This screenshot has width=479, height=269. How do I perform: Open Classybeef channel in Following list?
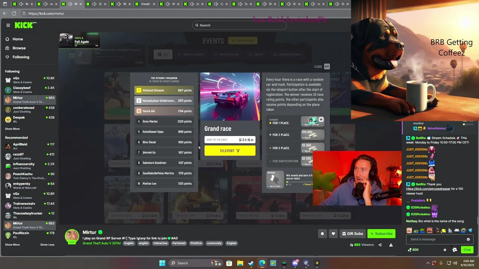click(29, 90)
